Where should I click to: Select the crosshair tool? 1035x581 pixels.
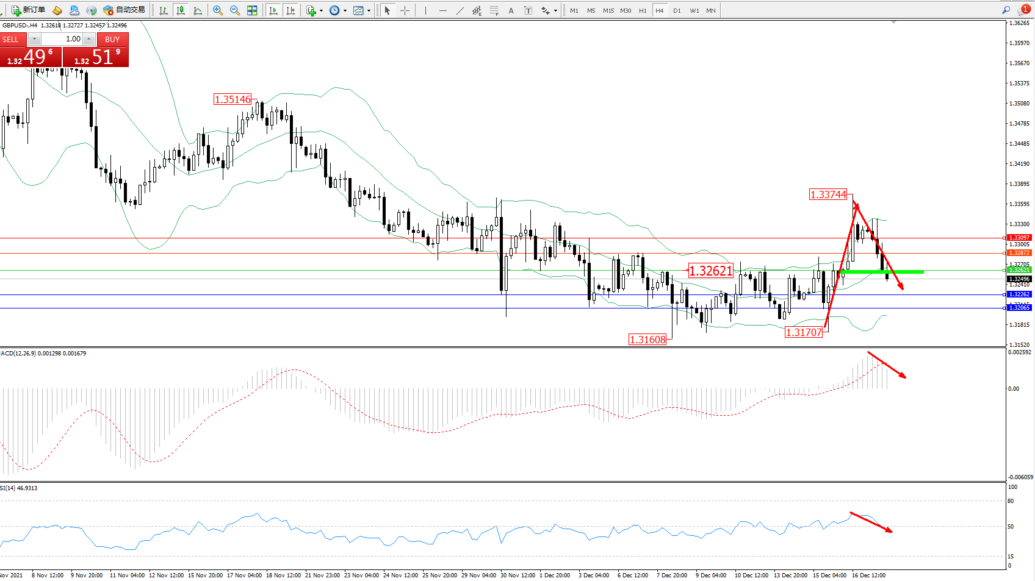pyautogui.click(x=405, y=10)
